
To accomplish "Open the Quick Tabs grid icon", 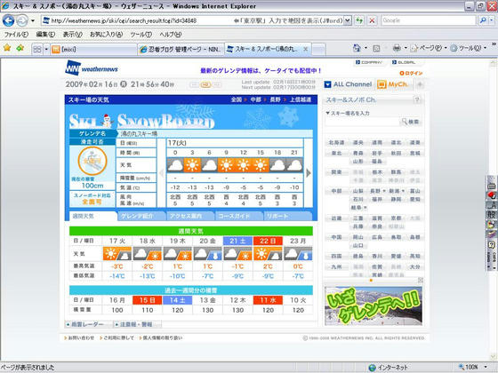I will [37, 49].
